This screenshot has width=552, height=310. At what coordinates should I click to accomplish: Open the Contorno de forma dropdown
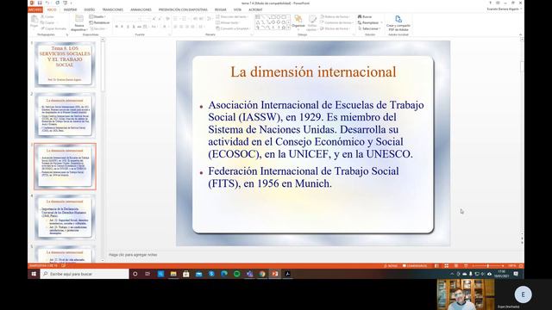(x=336, y=22)
